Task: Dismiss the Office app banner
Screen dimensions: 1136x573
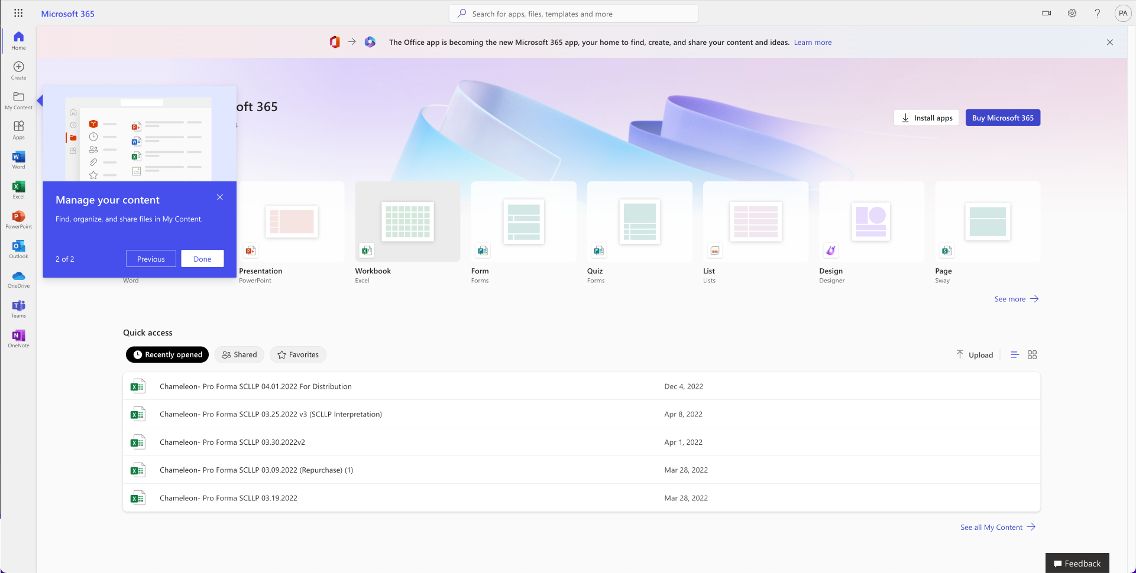Action: pos(1110,42)
